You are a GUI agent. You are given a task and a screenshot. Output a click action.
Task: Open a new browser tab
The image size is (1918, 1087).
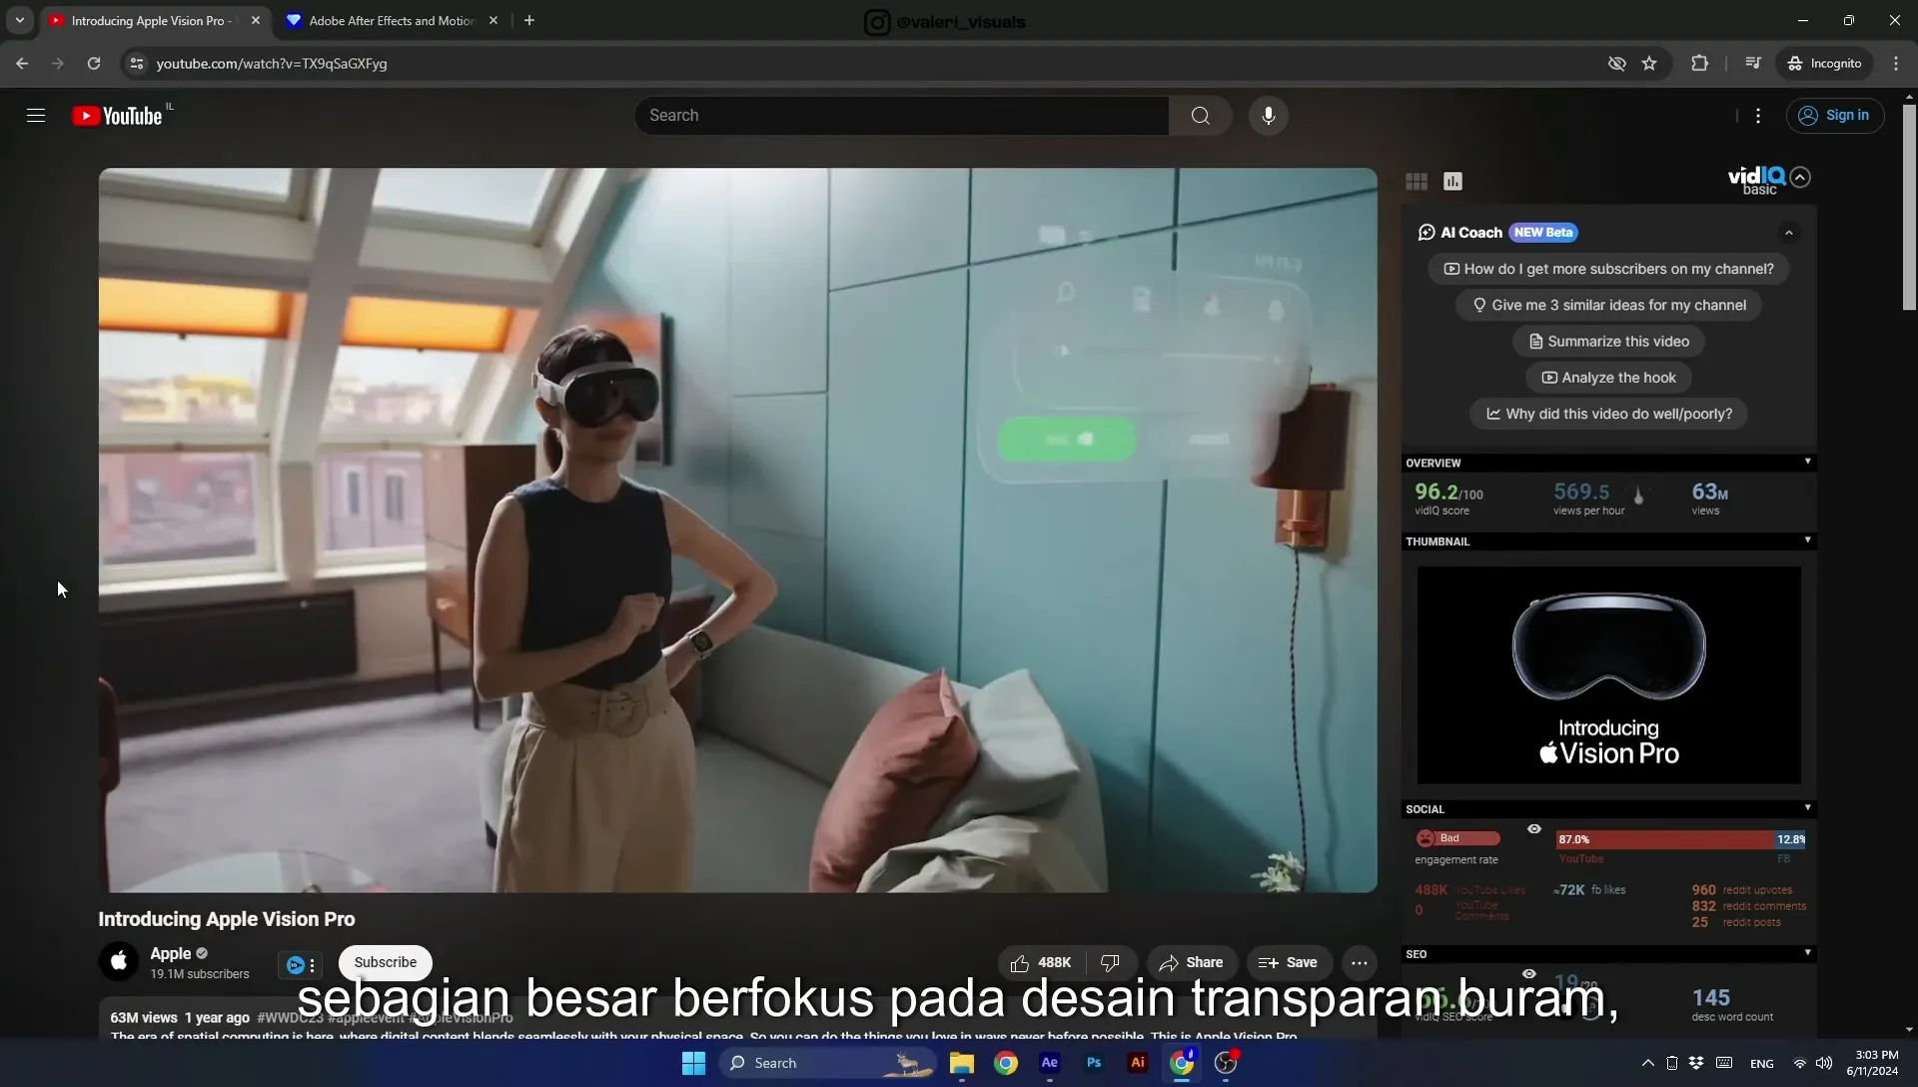click(x=529, y=20)
